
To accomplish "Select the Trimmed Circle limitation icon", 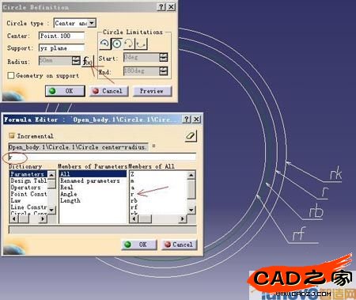I will [129, 44].
